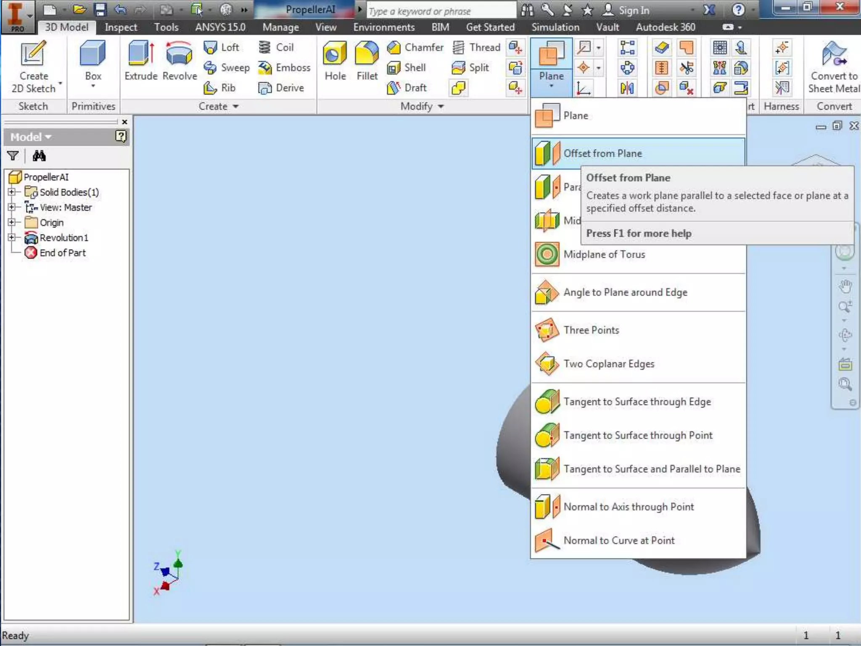The width and height of the screenshot is (861, 646).
Task: Click the Revolve tool icon
Action: click(180, 55)
